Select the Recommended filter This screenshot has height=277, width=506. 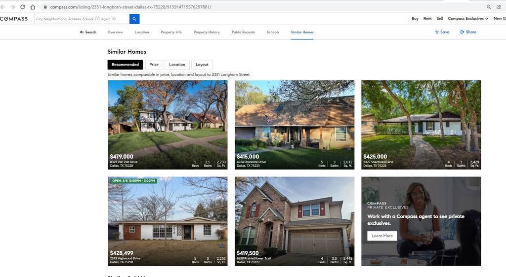click(125, 65)
